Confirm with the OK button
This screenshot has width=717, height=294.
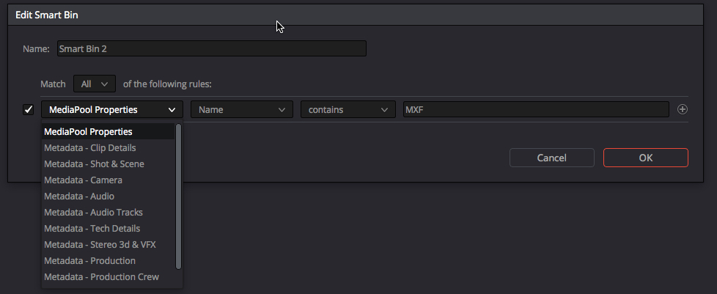[x=645, y=158]
